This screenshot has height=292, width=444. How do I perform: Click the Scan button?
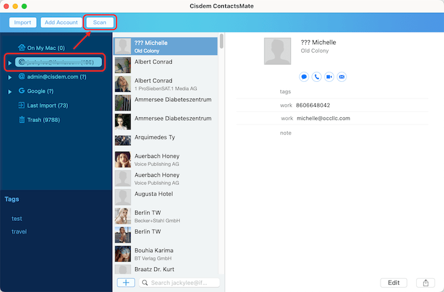pos(100,22)
